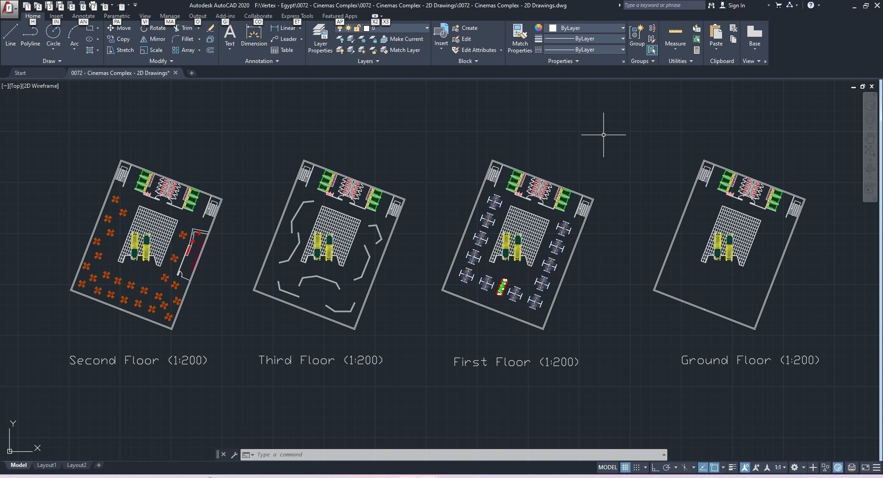This screenshot has width=883, height=478.
Task: Open the Quick Calculator icon
Action: click(x=697, y=50)
